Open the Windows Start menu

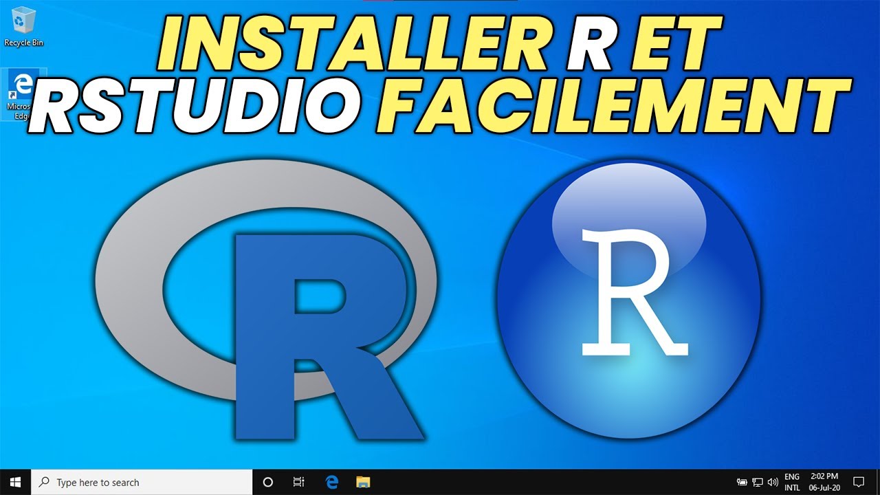click(16, 482)
